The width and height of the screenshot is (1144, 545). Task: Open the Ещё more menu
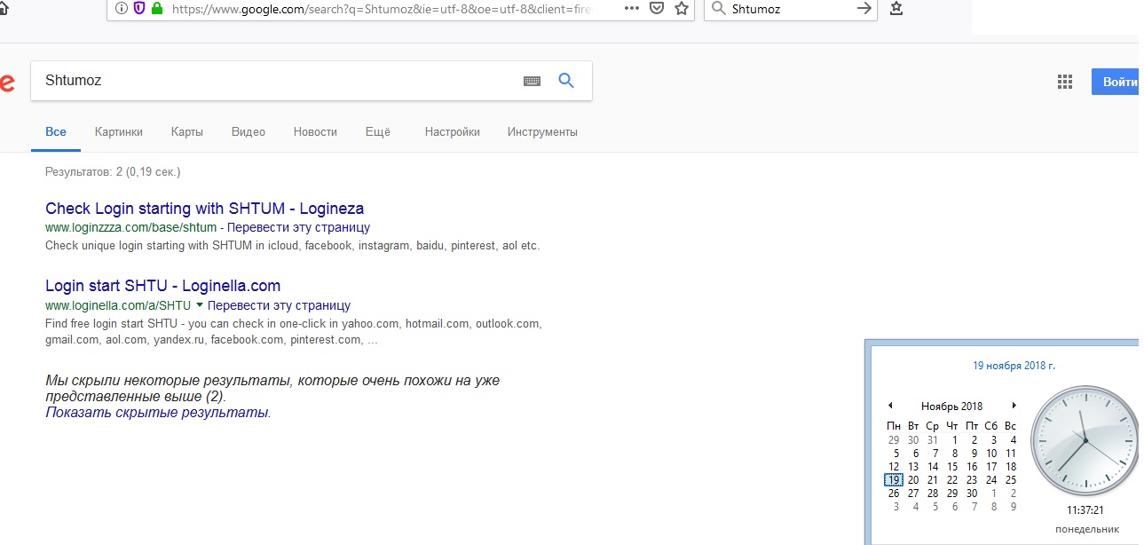378,131
